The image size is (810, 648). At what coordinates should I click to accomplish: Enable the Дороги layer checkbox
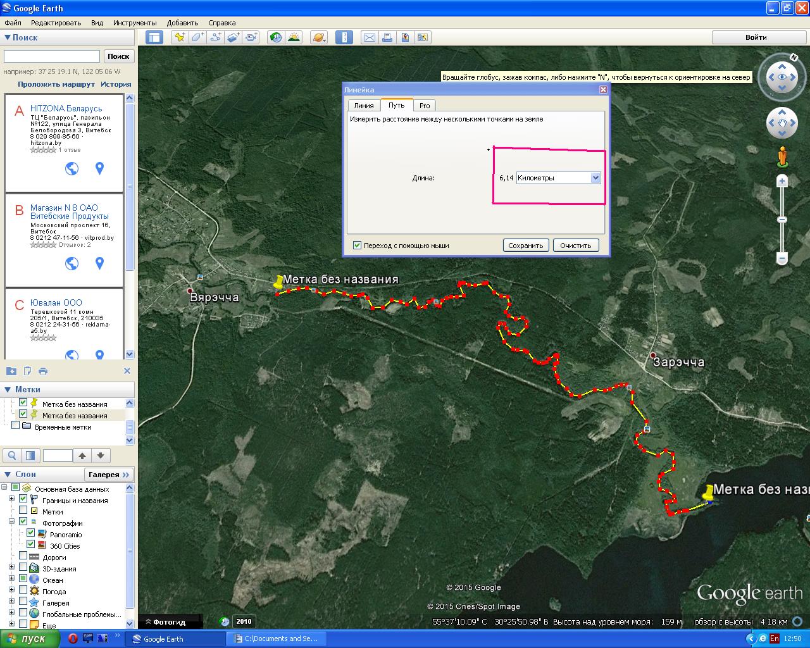(23, 557)
